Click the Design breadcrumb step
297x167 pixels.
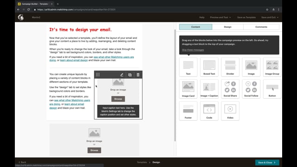[156, 162]
